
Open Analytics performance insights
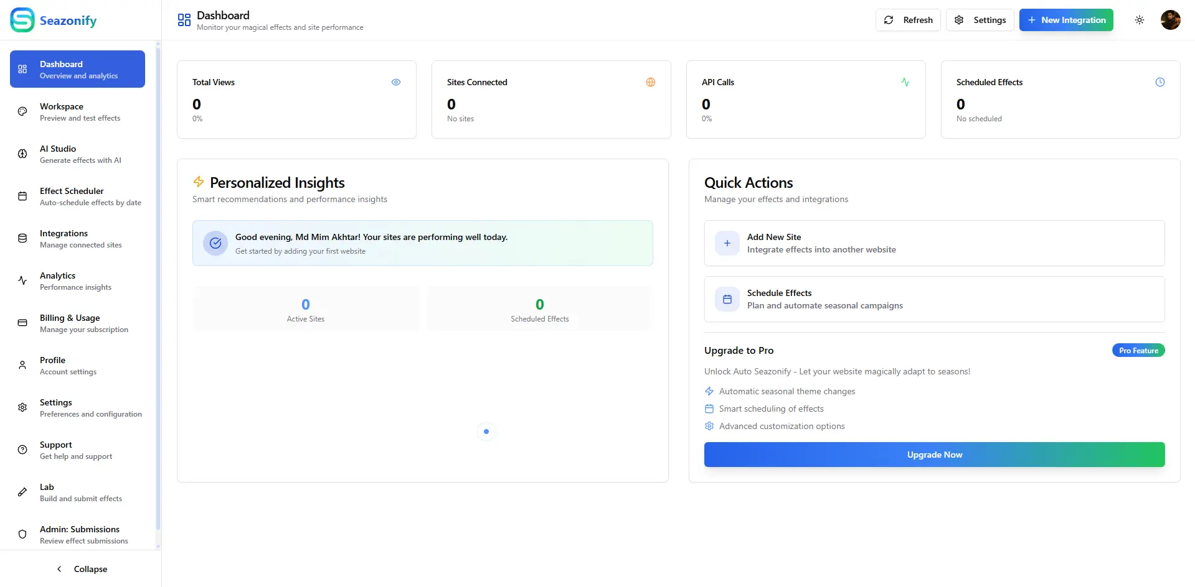point(78,280)
